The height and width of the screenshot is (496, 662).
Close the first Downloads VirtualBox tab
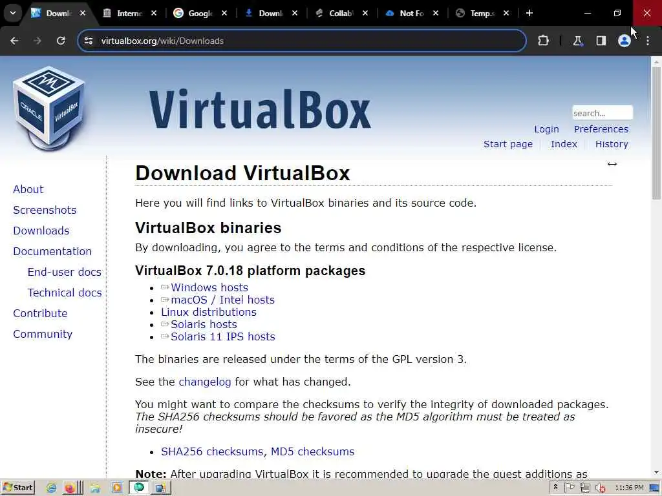point(83,13)
